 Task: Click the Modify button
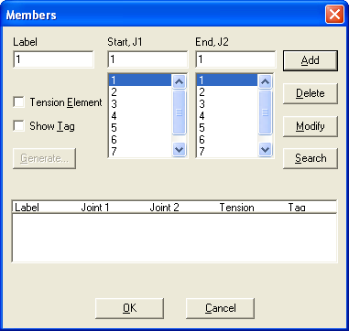[311, 126]
